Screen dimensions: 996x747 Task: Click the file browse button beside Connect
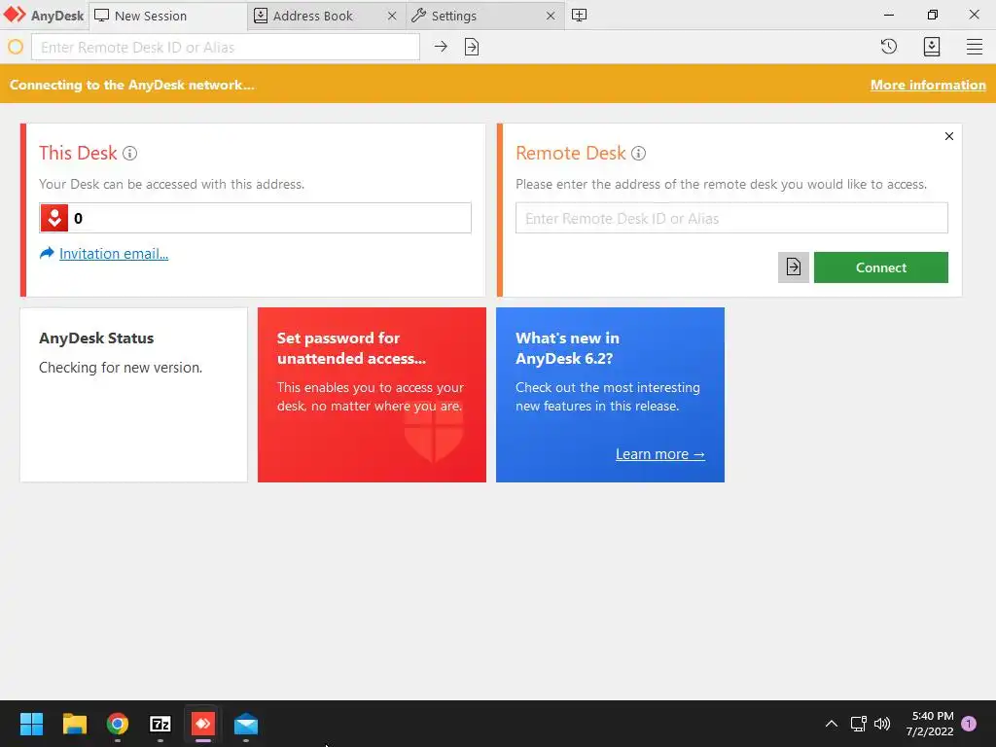point(794,267)
